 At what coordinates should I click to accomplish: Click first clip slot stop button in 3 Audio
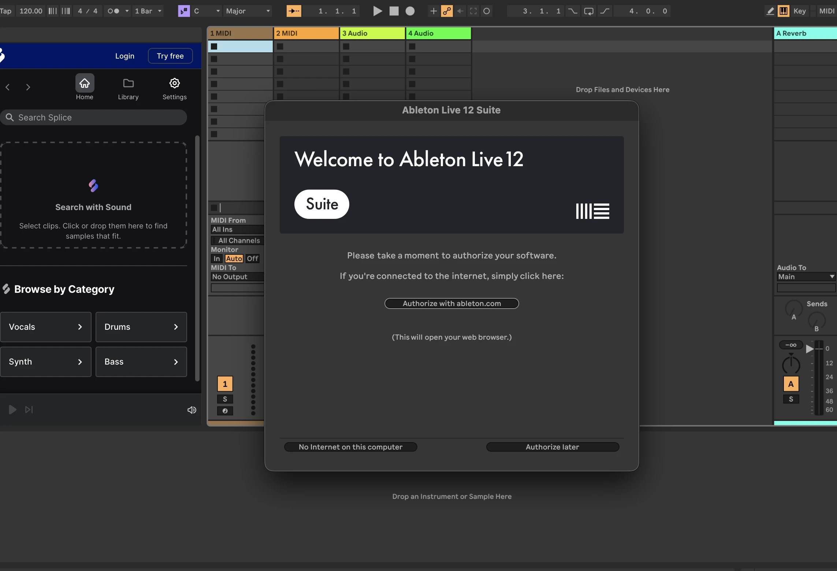(x=346, y=46)
